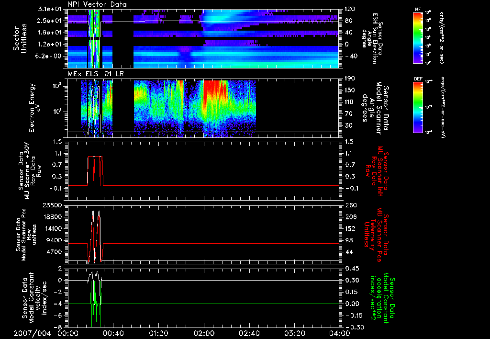This screenshot has width=490, height=339.
Task: Click the "120" sun elevation tick value
Action: pyautogui.click(x=350, y=9)
